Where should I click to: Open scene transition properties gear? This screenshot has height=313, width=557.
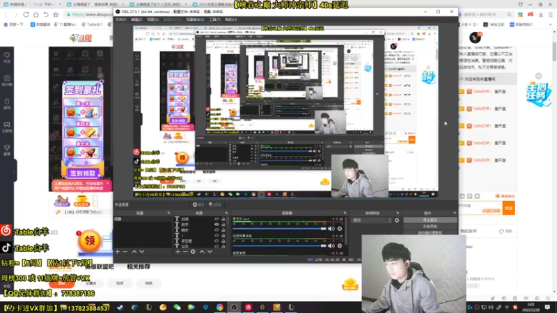(397, 220)
